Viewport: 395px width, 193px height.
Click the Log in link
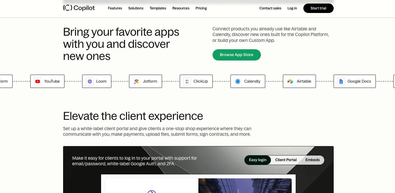click(x=292, y=8)
